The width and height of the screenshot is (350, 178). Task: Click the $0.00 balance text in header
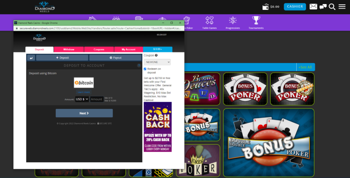coord(274,7)
